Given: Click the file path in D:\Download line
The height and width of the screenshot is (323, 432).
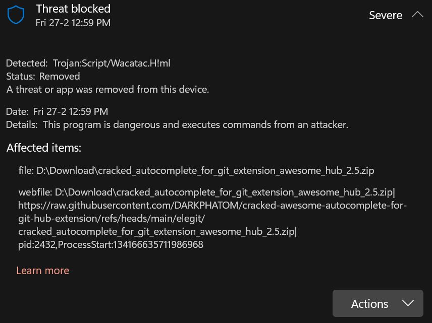Looking at the screenshot, I should tap(196, 171).
